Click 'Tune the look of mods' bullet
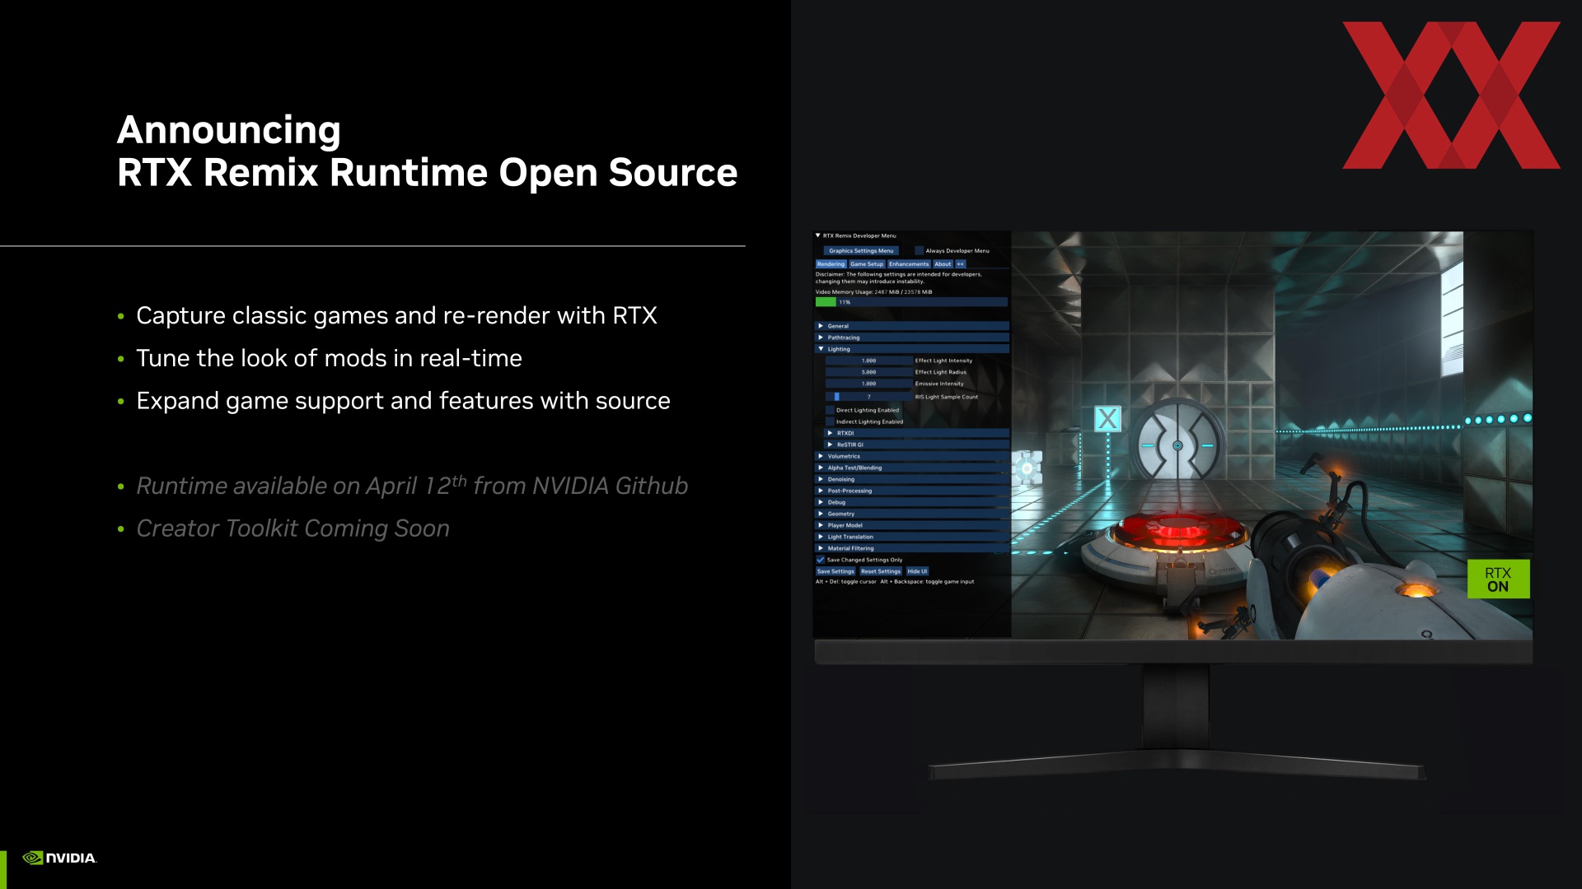Screen dimensions: 1582x889 (329, 358)
